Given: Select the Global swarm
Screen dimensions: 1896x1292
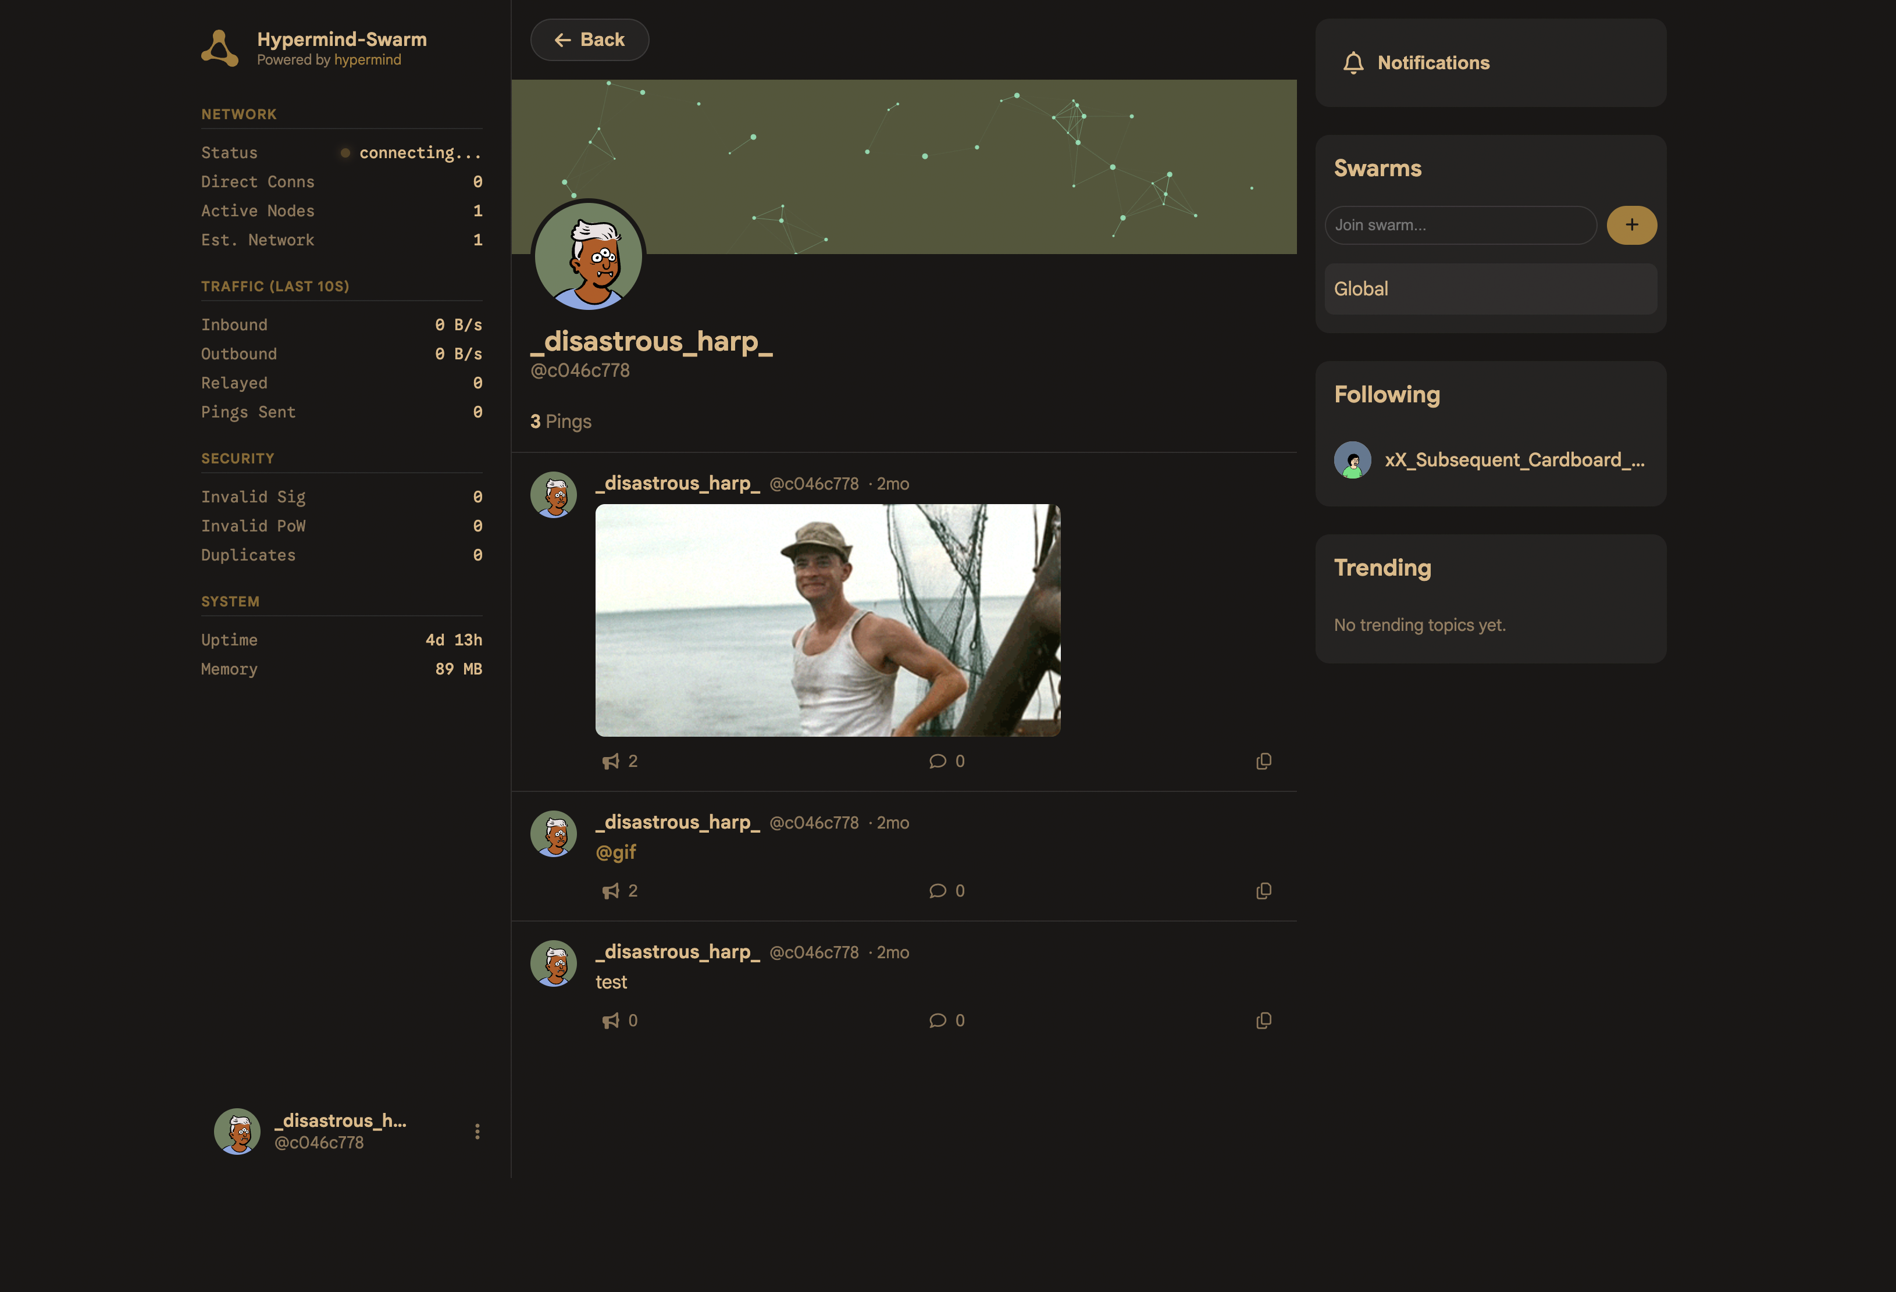Looking at the screenshot, I should tap(1491, 289).
